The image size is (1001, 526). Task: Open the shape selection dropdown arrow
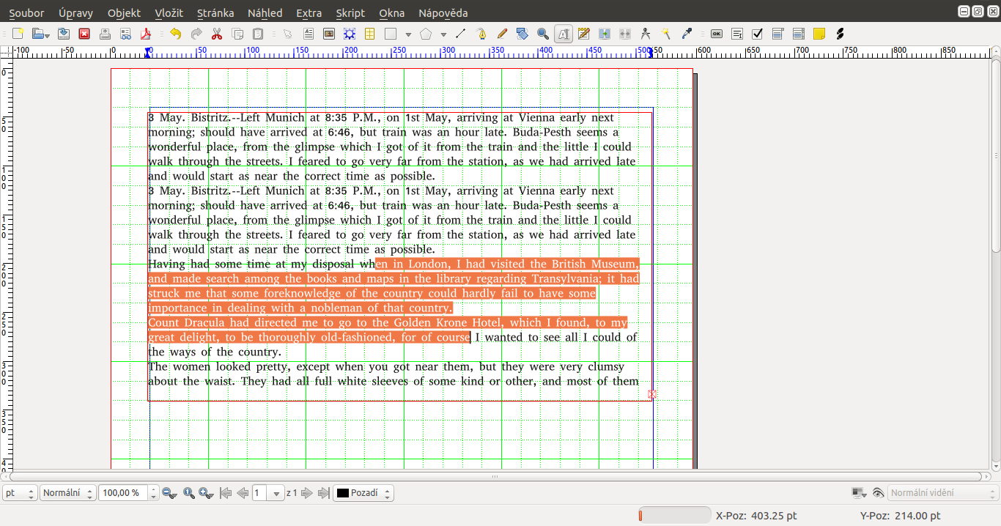coord(407,34)
